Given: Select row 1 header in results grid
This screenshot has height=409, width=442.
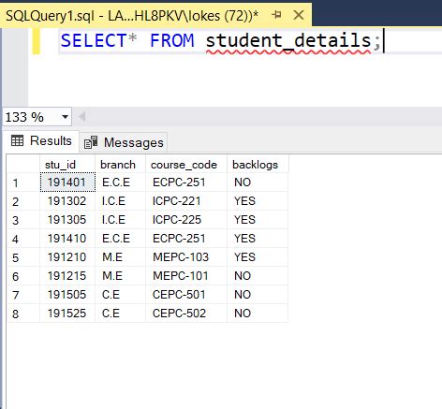Looking at the screenshot, I should (x=23, y=183).
